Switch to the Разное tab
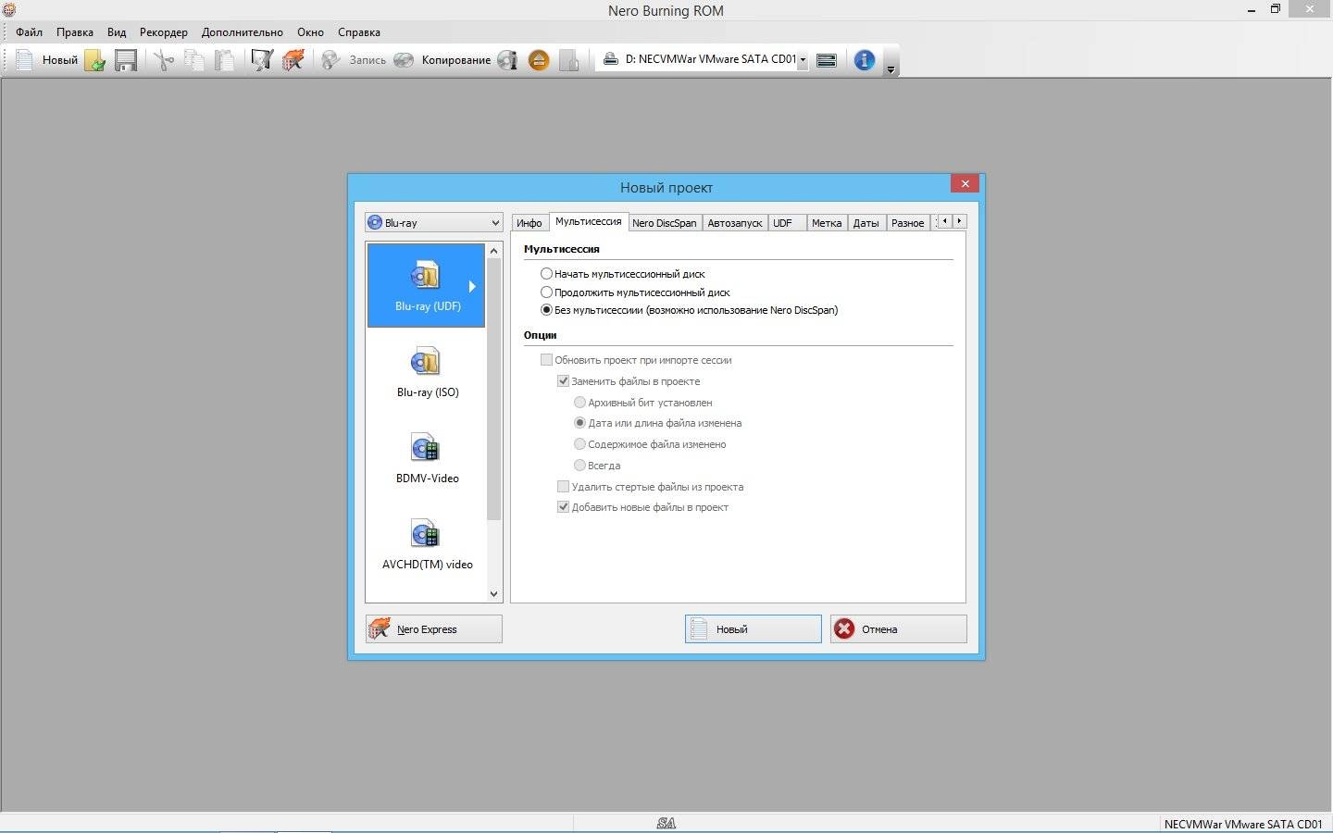 click(907, 223)
